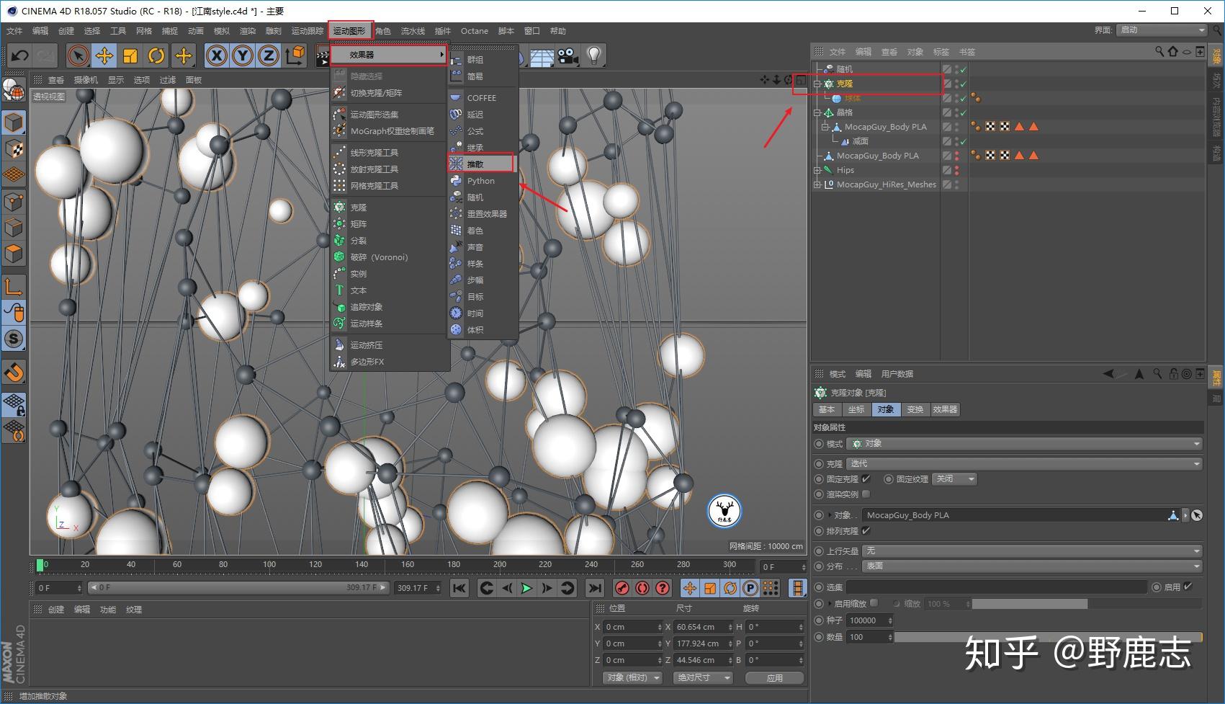Image resolution: width=1225 pixels, height=704 pixels.
Task: Click the 种子 input field
Action: click(869, 620)
